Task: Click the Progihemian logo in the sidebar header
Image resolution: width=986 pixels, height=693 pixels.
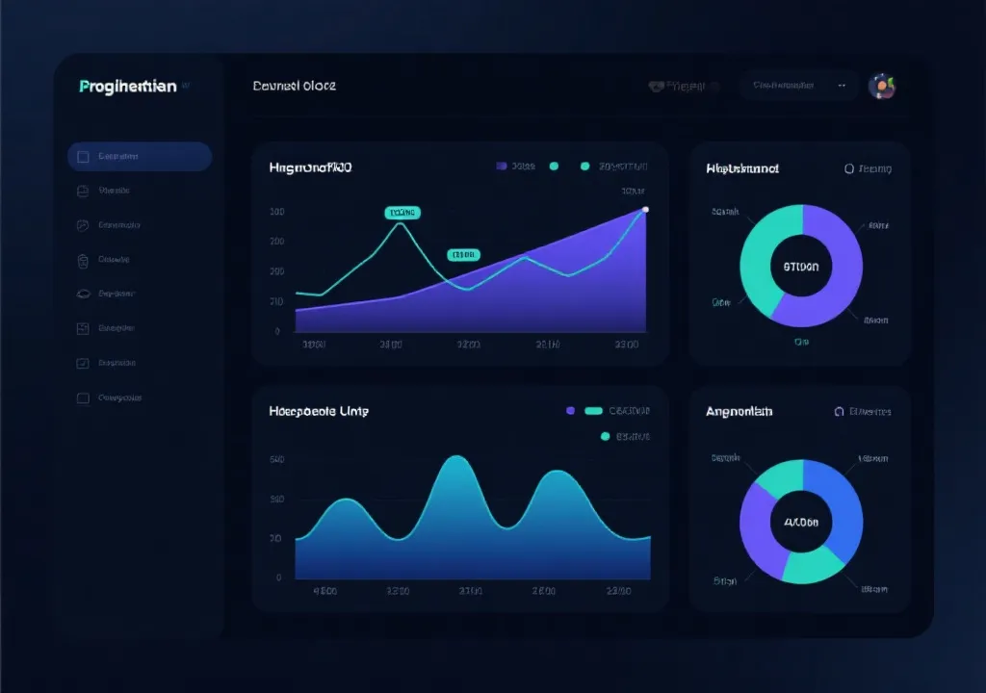Action: (x=128, y=87)
